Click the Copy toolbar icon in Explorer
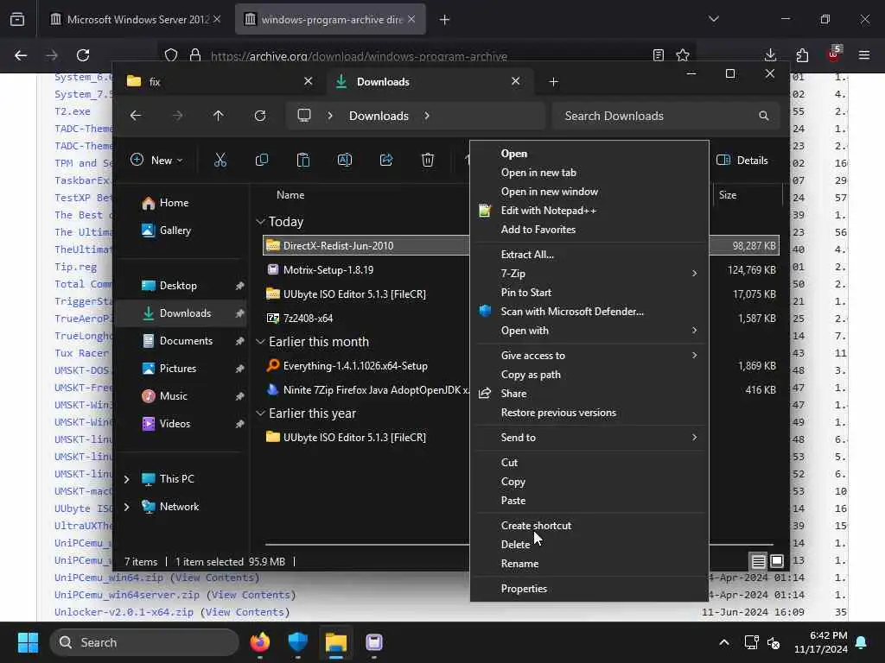The image size is (885, 663). [x=261, y=160]
